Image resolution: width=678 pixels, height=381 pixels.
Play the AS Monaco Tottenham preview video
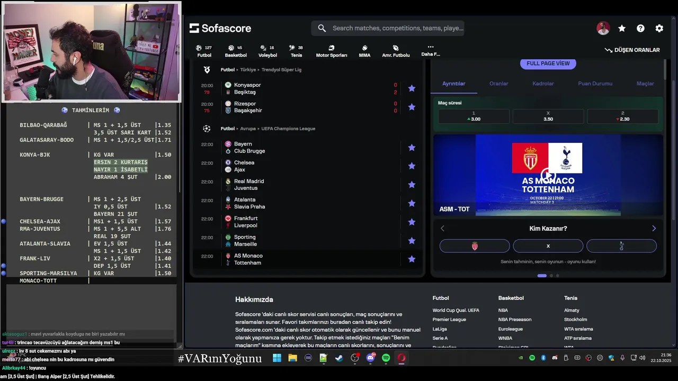coord(548,175)
